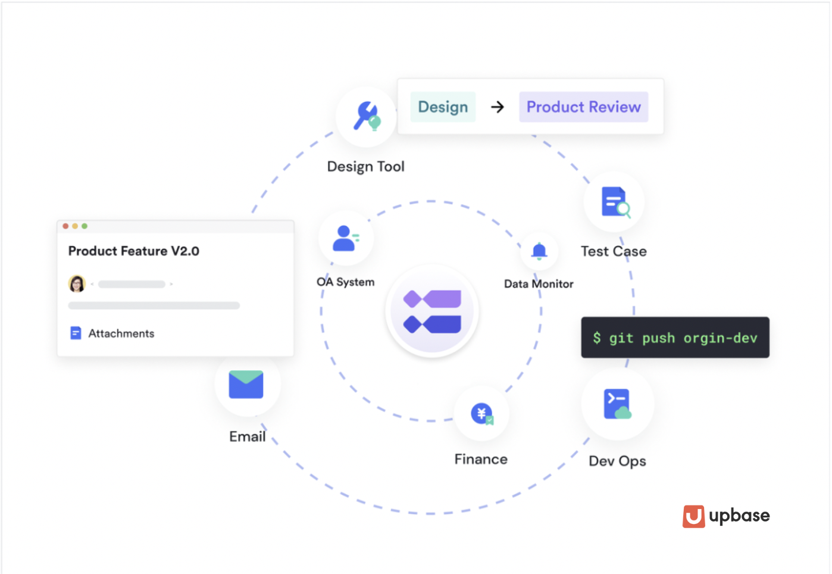Click the central purple and blue logo
Image resolution: width=832 pixels, height=574 pixels.
click(432, 311)
